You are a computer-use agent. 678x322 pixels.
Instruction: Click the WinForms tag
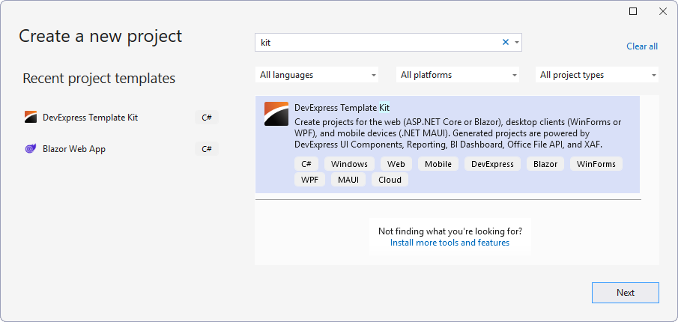click(x=596, y=164)
